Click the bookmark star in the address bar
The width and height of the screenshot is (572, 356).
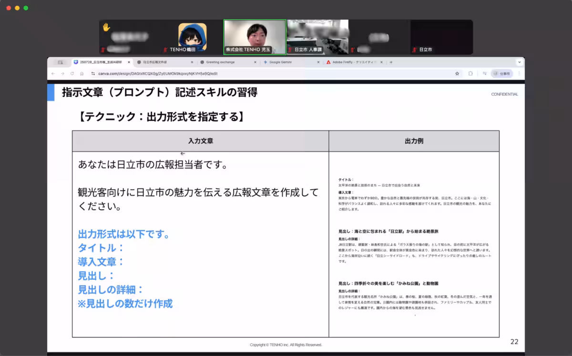click(457, 73)
